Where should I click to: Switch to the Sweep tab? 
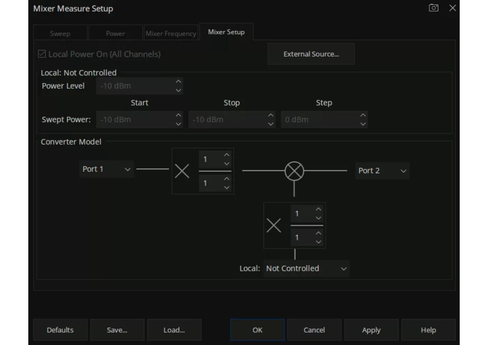60,34
